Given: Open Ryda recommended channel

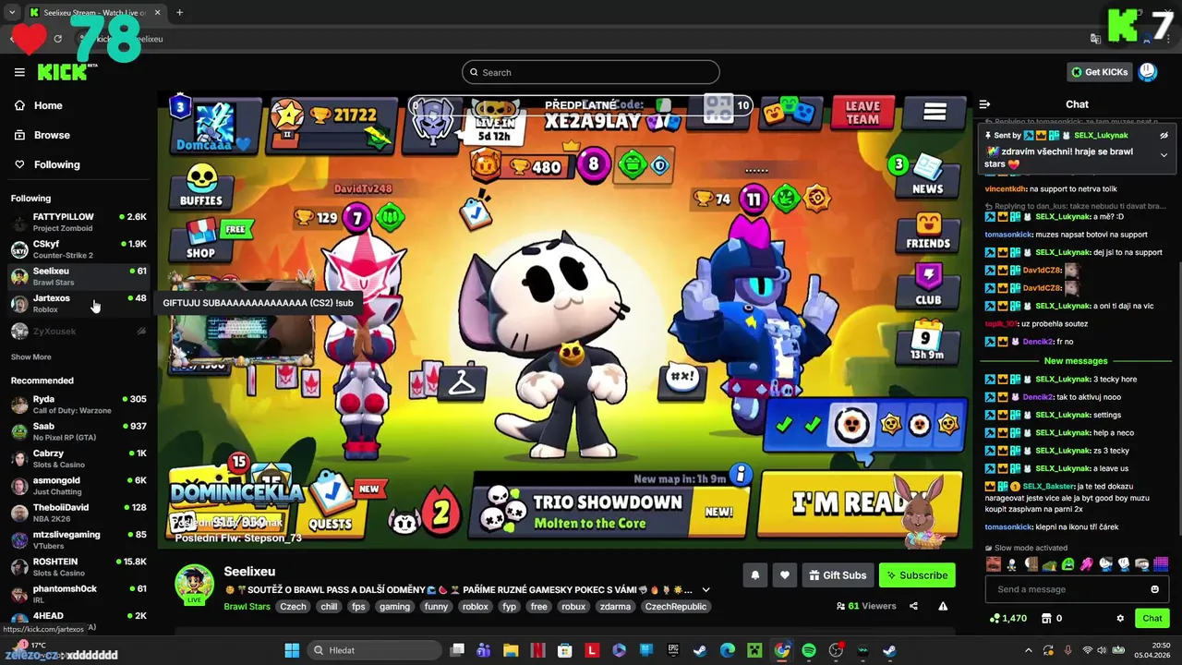Looking at the screenshot, I should [x=78, y=405].
